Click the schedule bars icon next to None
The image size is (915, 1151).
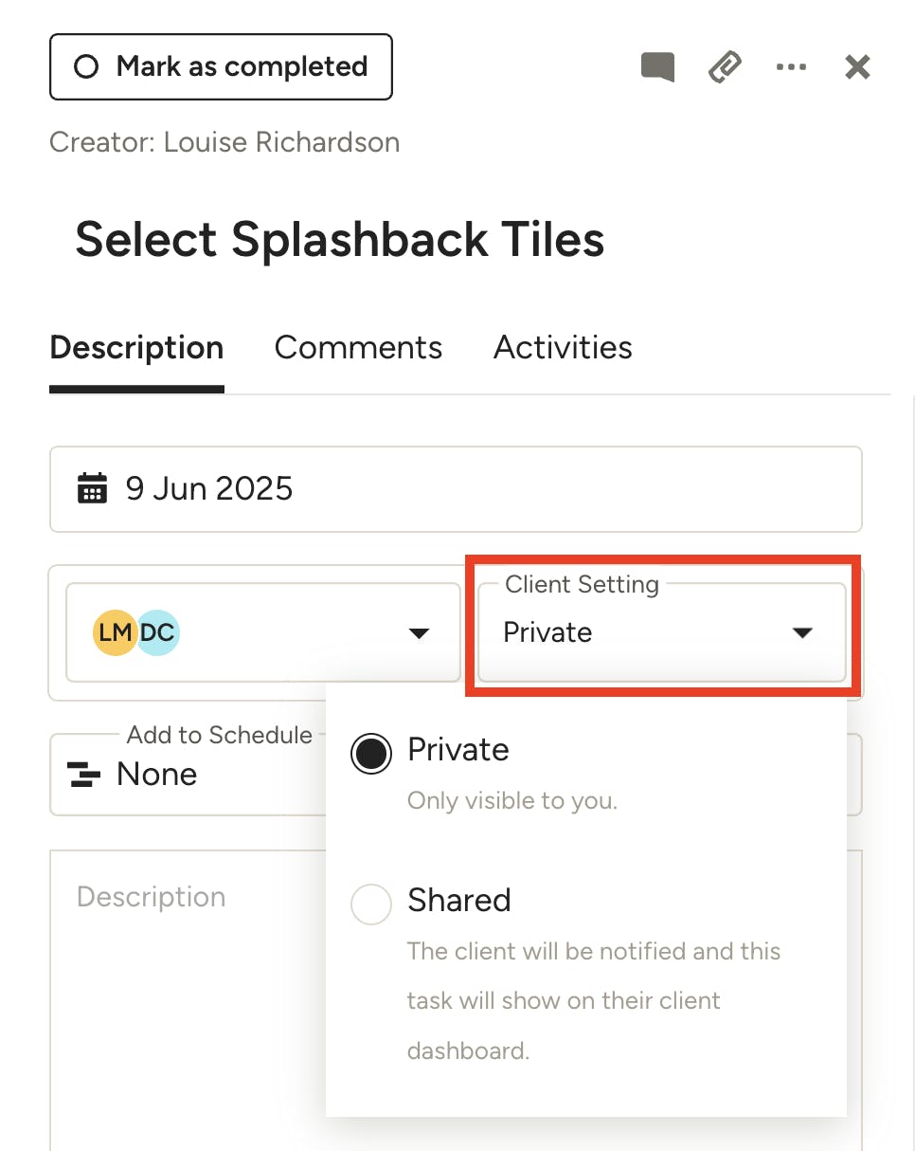[84, 775]
